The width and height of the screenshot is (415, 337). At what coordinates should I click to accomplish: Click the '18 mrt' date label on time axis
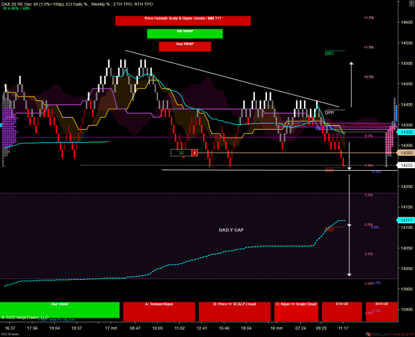276,328
